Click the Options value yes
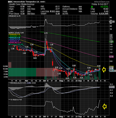This screenshot has height=118, width=116. pos(80,7)
